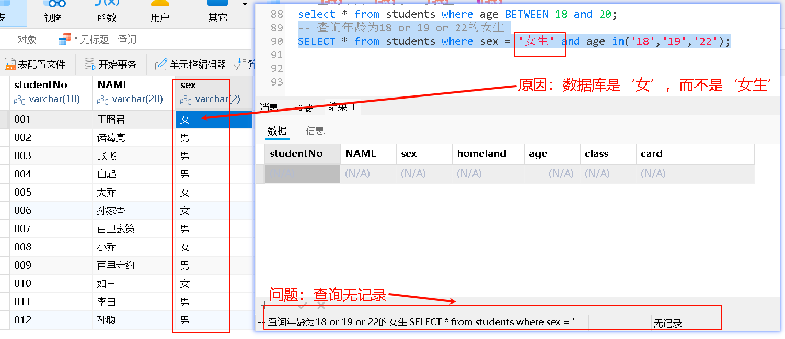
Task: Open the 消息 messages tab
Action: (x=269, y=107)
